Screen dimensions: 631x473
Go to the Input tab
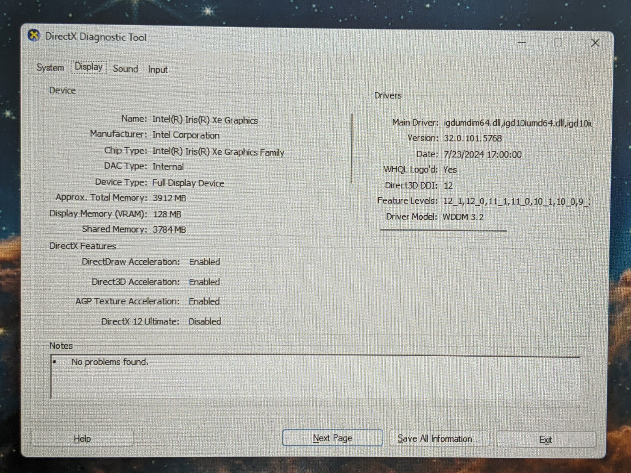pyautogui.click(x=158, y=70)
